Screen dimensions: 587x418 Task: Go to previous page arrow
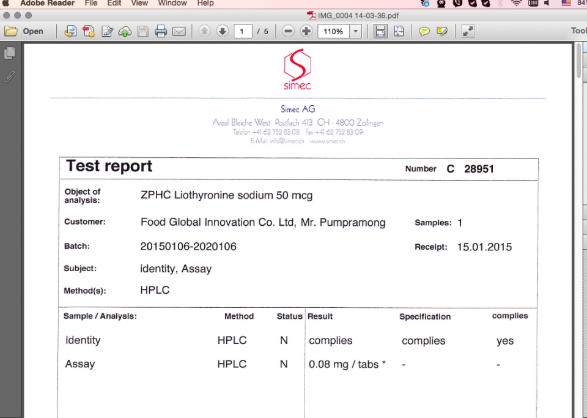point(204,31)
